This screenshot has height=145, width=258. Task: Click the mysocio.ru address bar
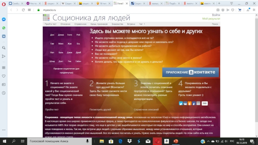[97, 10]
